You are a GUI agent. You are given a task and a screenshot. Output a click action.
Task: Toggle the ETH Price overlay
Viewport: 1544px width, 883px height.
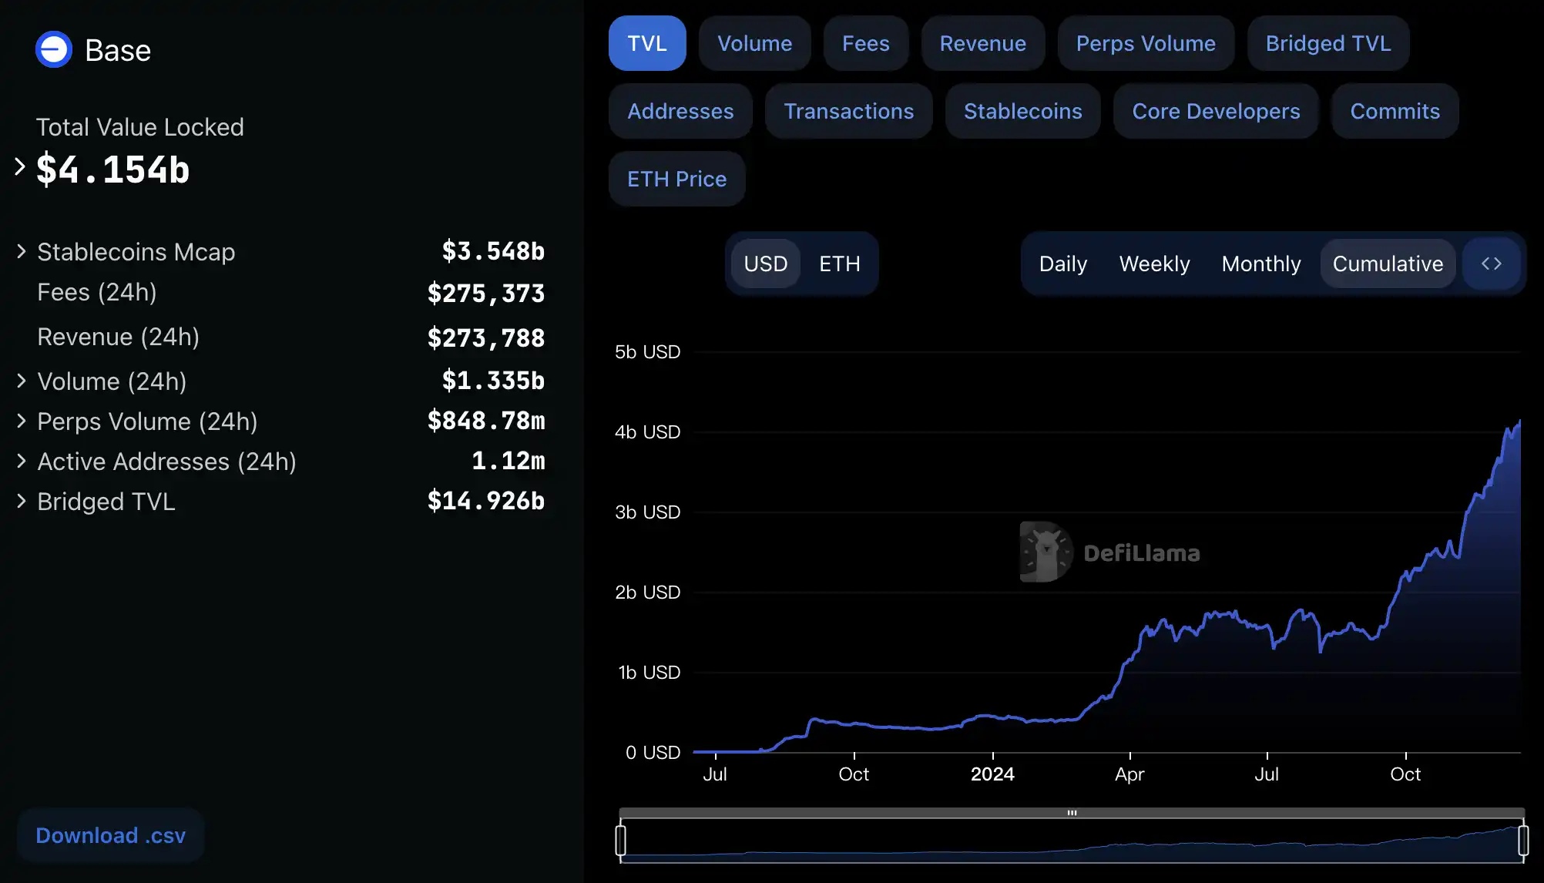[676, 179]
